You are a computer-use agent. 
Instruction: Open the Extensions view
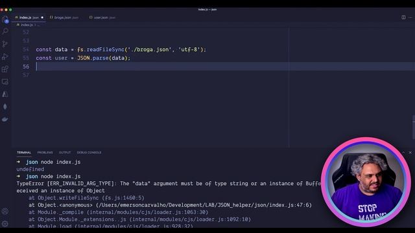click(5, 69)
